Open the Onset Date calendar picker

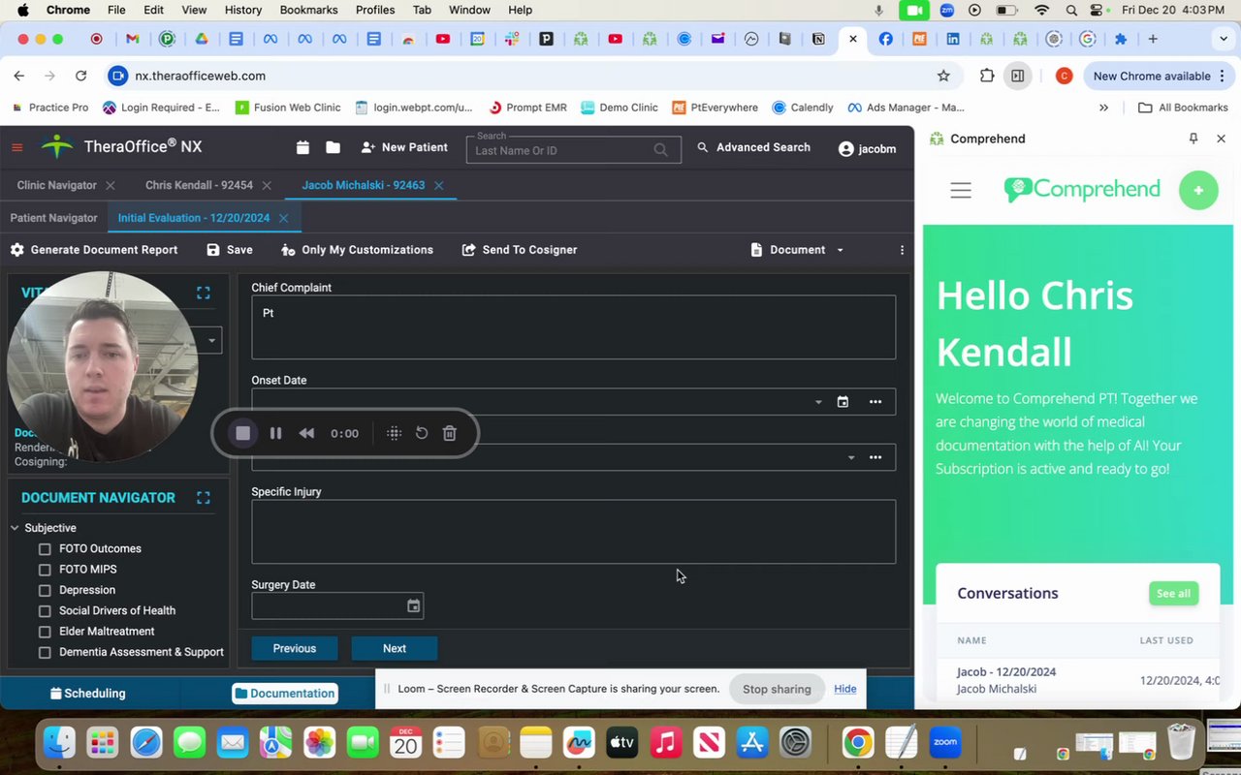tap(843, 402)
